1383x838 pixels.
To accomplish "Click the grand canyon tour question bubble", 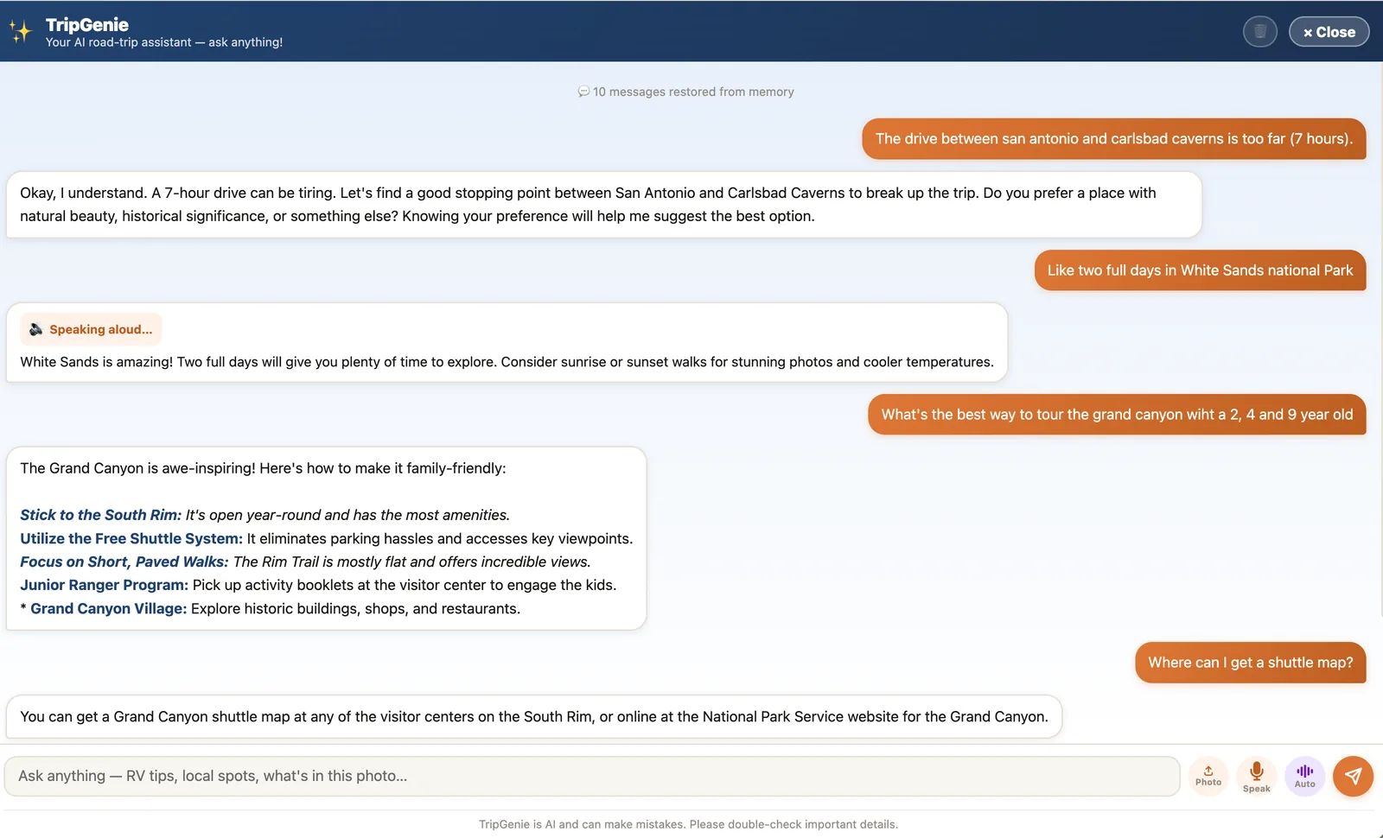I will [x=1117, y=415].
